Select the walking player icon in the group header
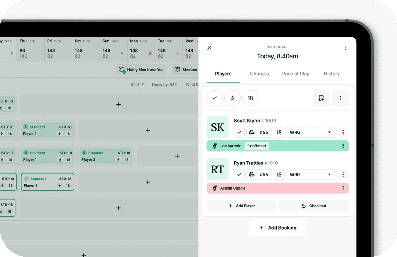 232,98
